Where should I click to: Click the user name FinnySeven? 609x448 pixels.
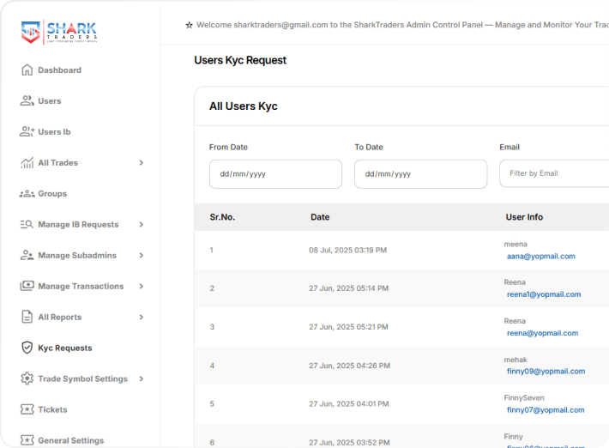[524, 398]
